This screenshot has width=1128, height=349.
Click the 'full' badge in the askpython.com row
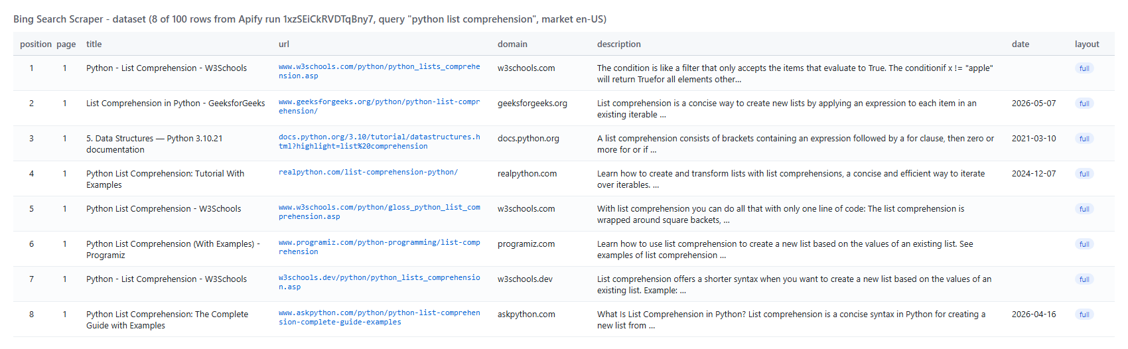click(1084, 314)
